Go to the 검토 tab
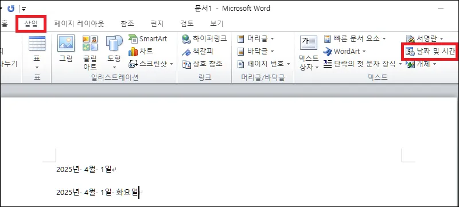 [187, 24]
